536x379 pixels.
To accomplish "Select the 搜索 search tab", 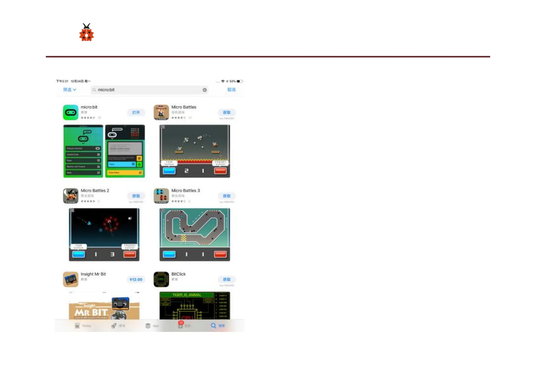I will [218, 326].
